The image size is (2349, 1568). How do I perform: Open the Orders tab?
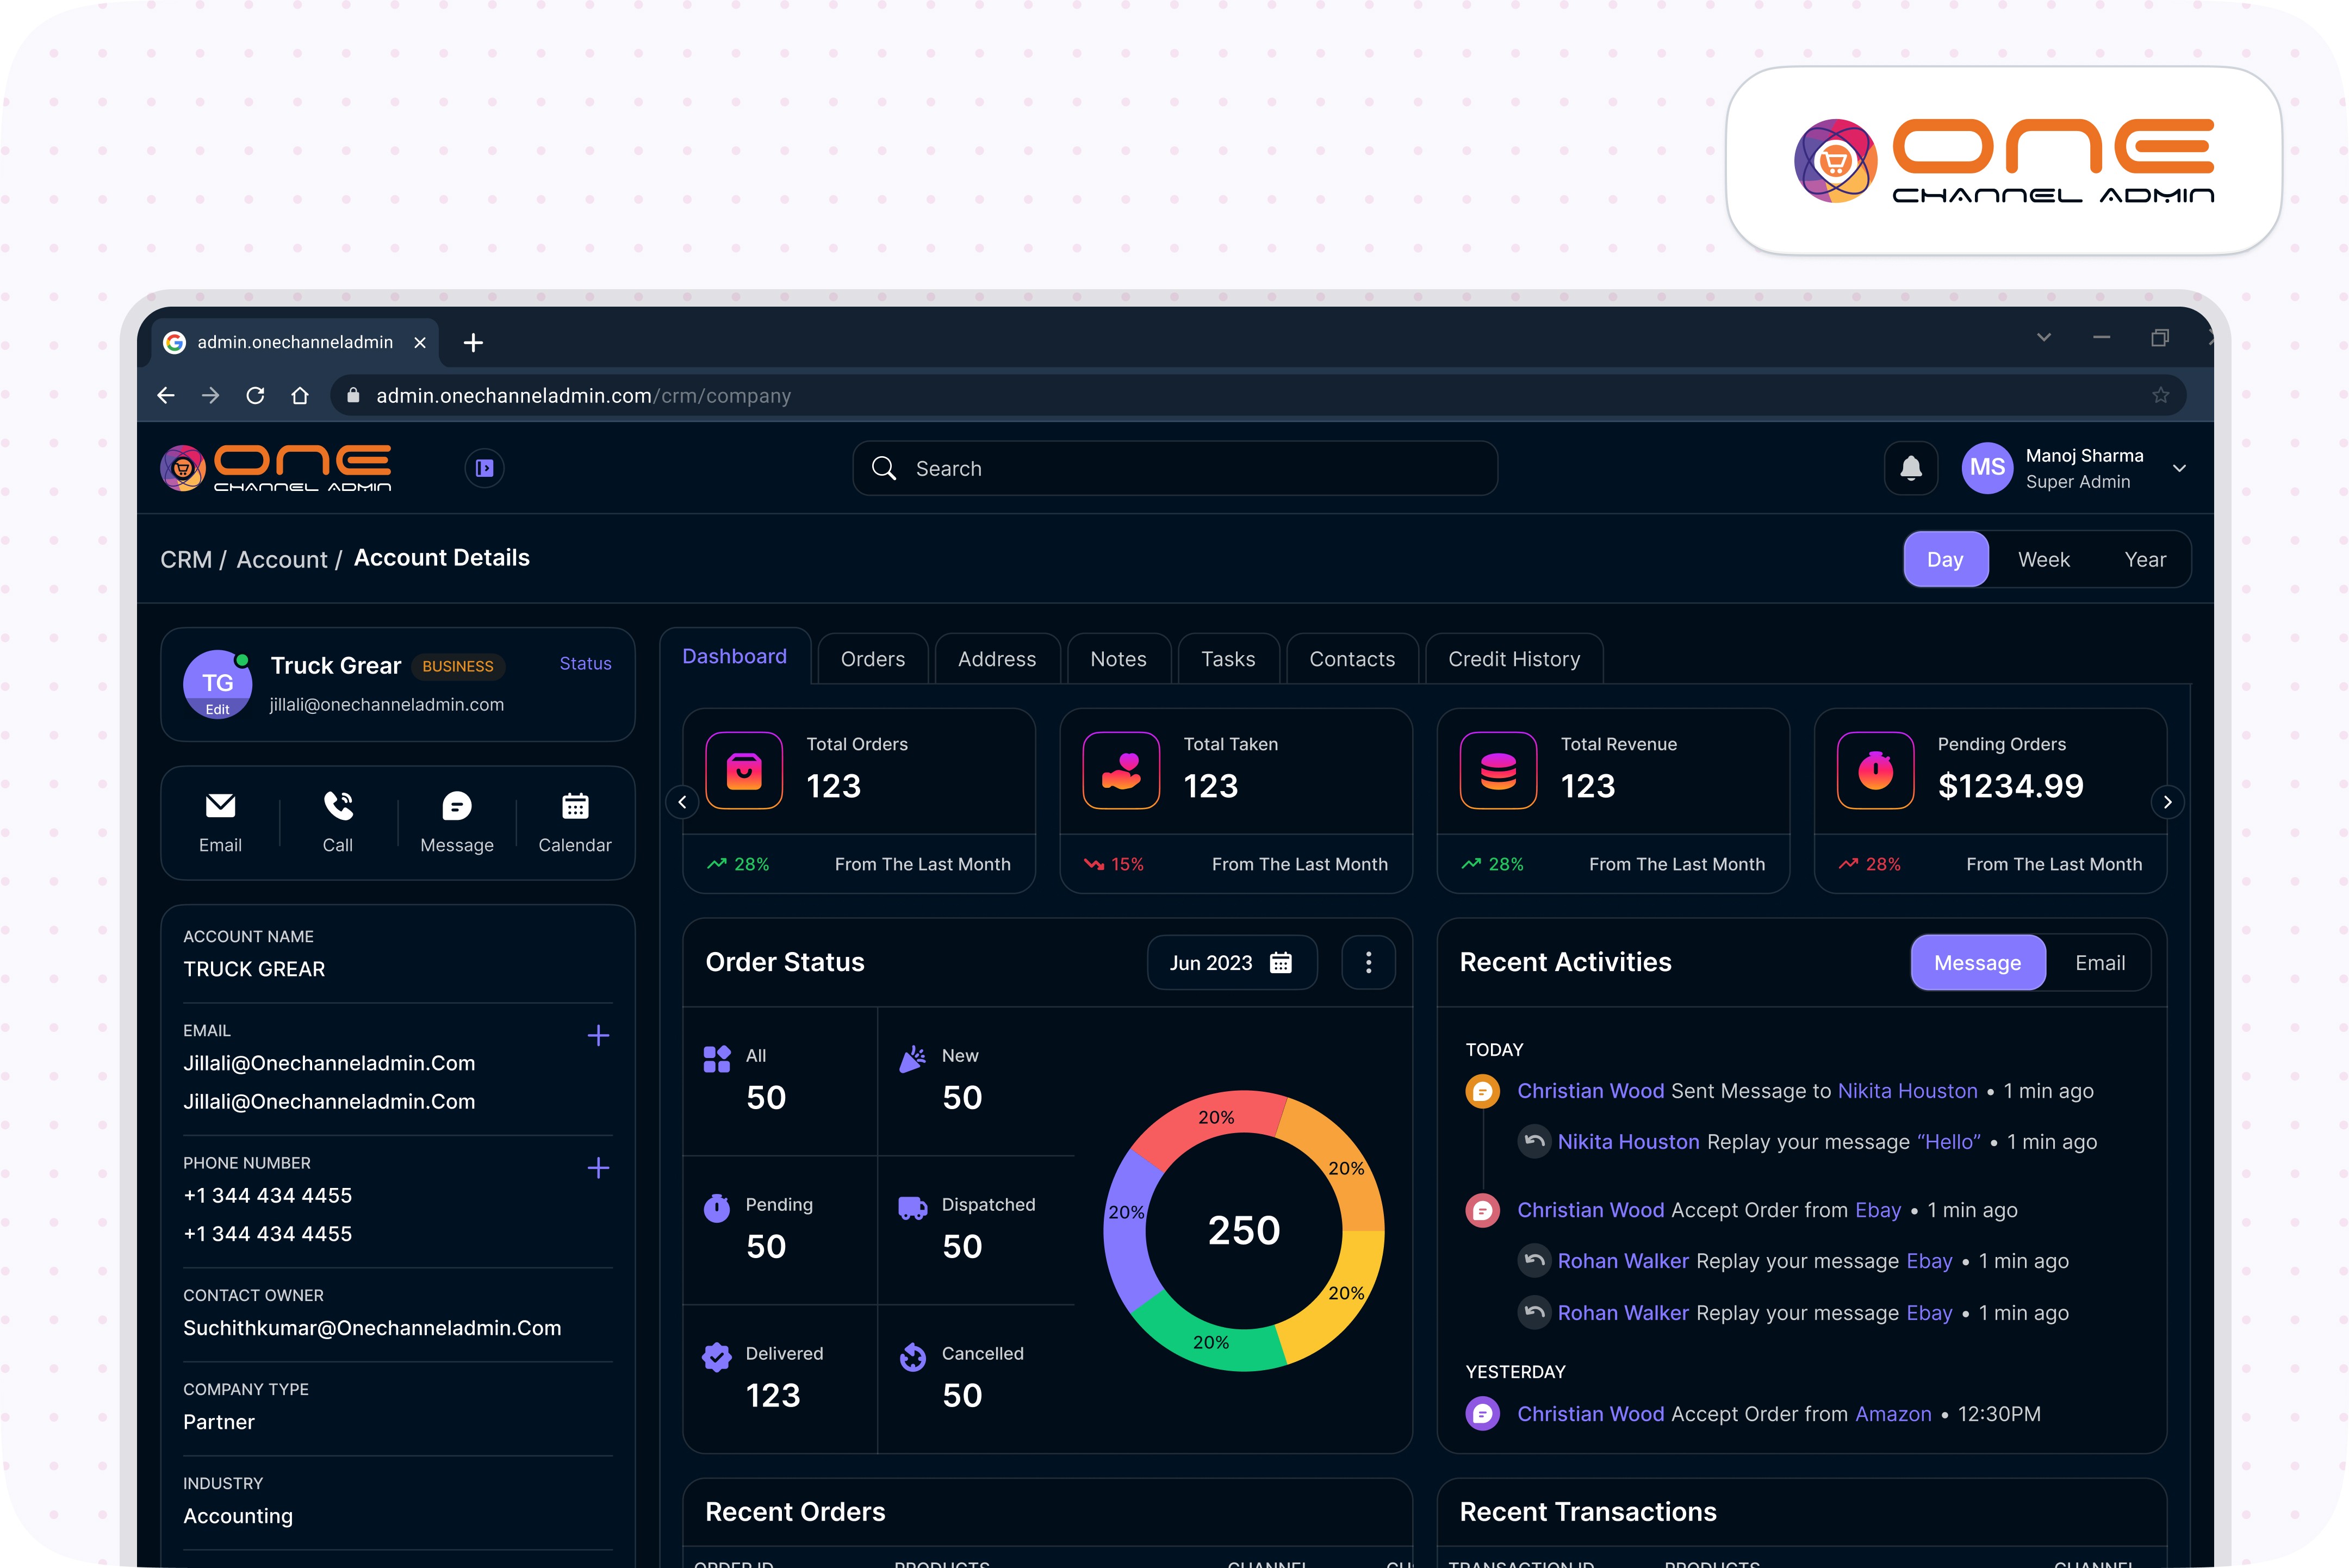(x=872, y=659)
